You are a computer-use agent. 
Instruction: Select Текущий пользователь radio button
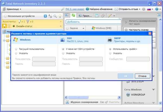[x=16, y=49]
